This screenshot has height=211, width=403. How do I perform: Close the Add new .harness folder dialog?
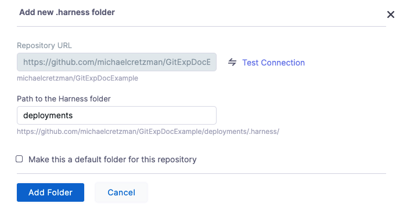[391, 14]
